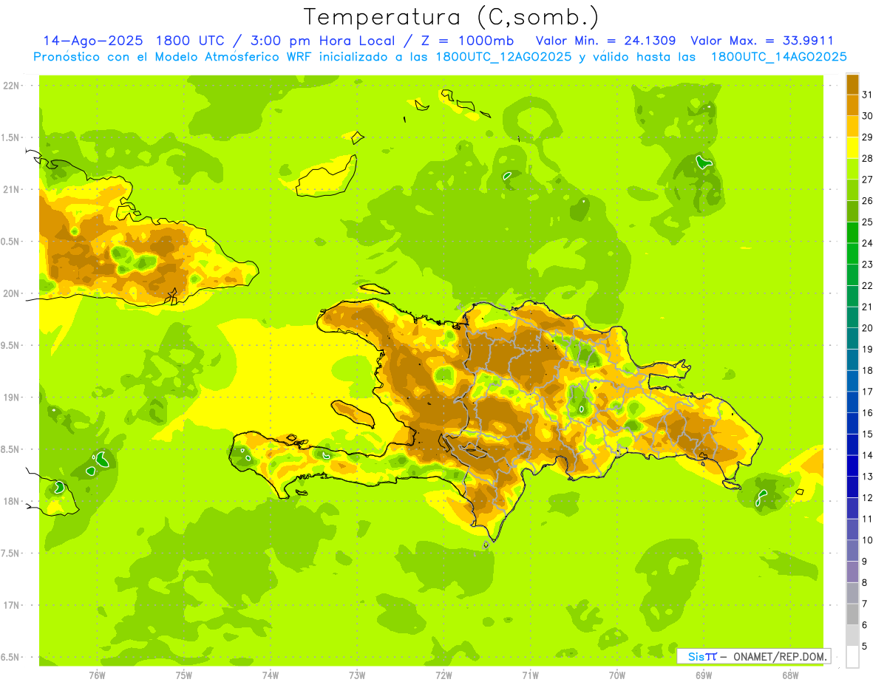The image size is (887, 685).
Task: Click the "76W" longitude label
Action: click(97, 676)
